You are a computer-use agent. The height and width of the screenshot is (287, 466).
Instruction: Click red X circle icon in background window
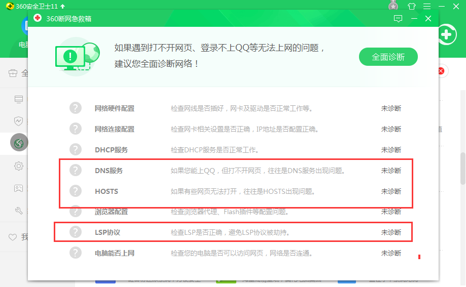click(441, 71)
